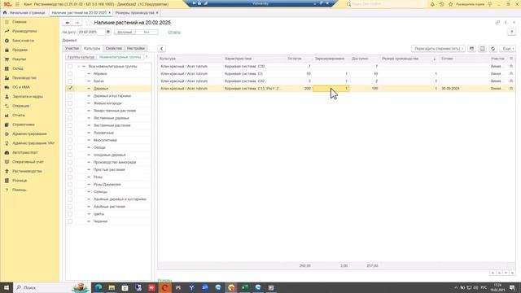Switch to Настройки tab
The image size is (521, 293).
tap(136, 49)
